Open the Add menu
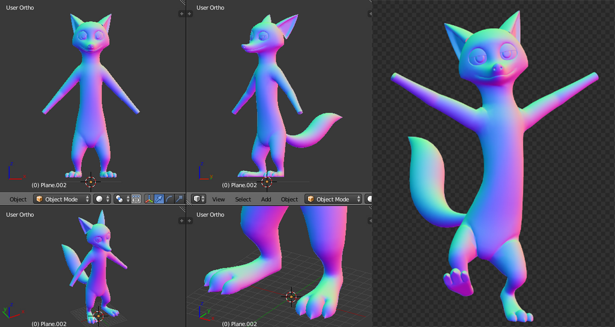This screenshot has height=327, width=615. pyautogui.click(x=266, y=199)
